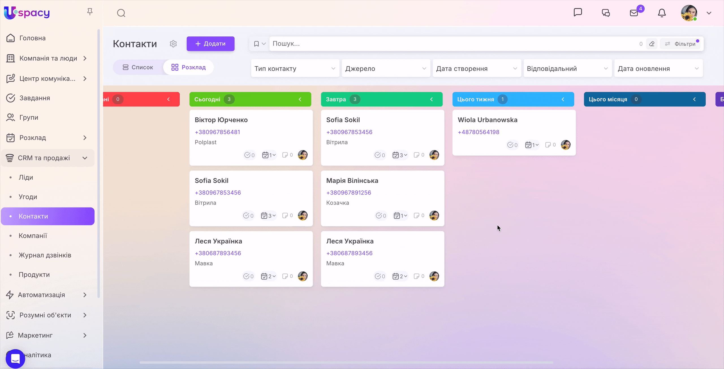
Task: Click the user profile avatar
Action: click(x=689, y=13)
